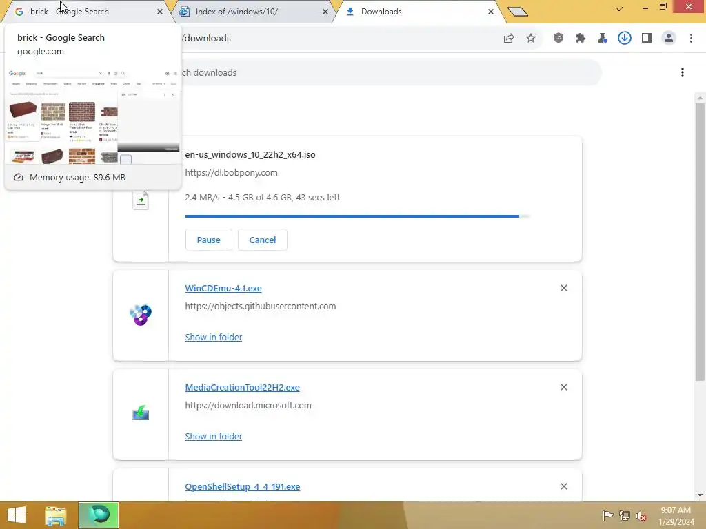Open the uBlock shield extension
The width and height of the screenshot is (706, 529).
pos(558,39)
